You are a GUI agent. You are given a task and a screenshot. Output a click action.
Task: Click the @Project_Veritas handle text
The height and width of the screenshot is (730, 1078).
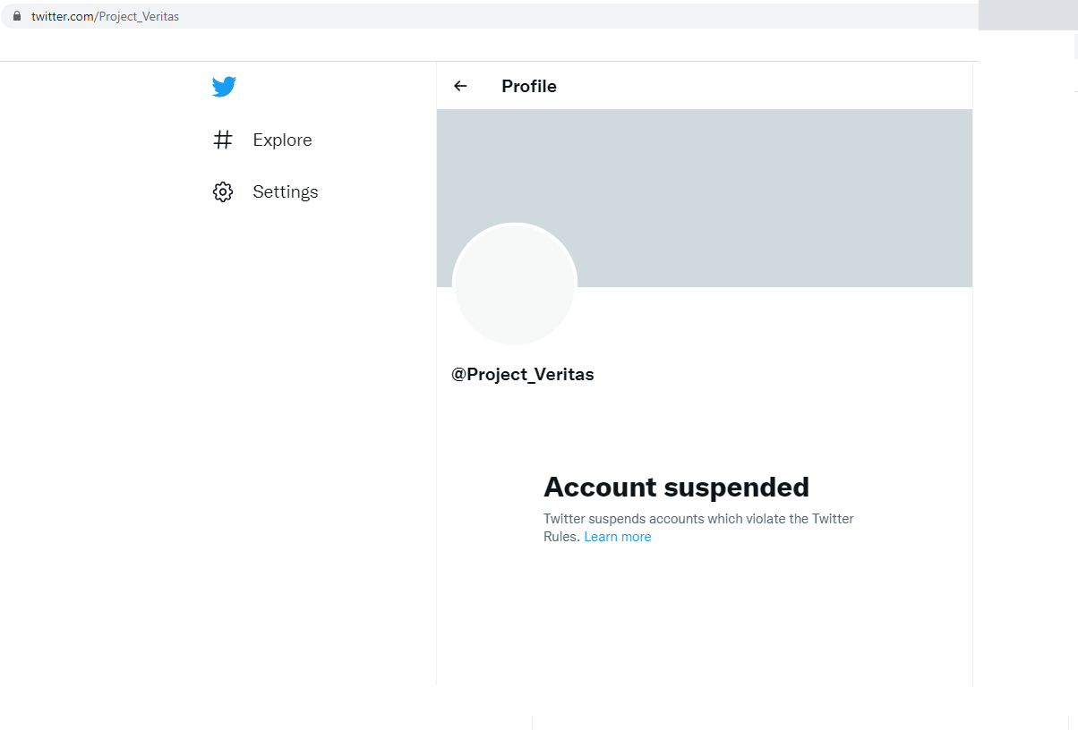click(523, 374)
